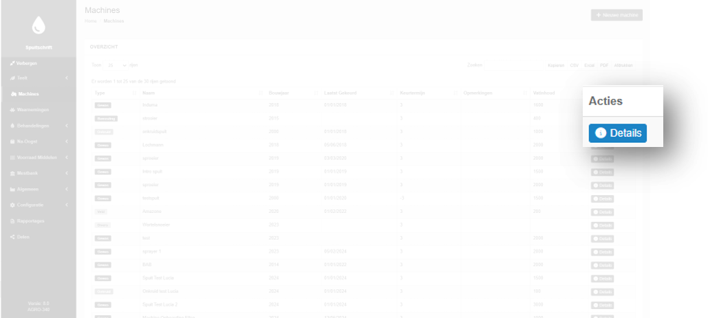Sort table by Bouwjaar column icon
Screen dimensions: 708x318
[x=316, y=93]
